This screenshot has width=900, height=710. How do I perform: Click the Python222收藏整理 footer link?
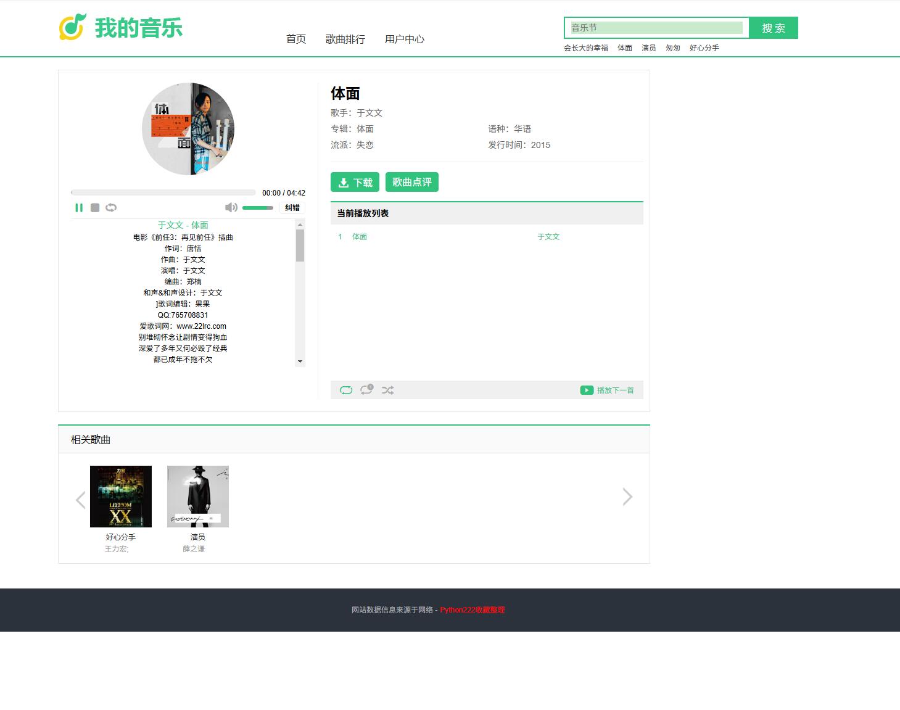[x=473, y=609]
